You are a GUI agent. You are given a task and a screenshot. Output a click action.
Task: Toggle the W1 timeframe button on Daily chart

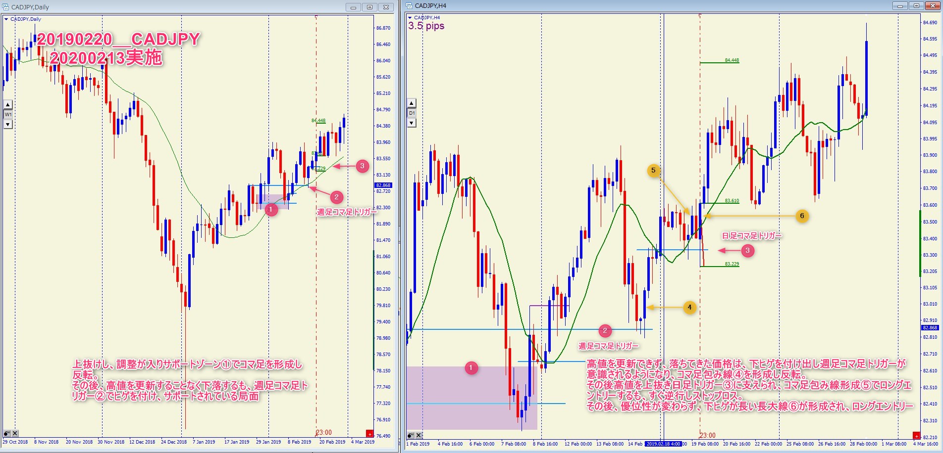(x=8, y=114)
